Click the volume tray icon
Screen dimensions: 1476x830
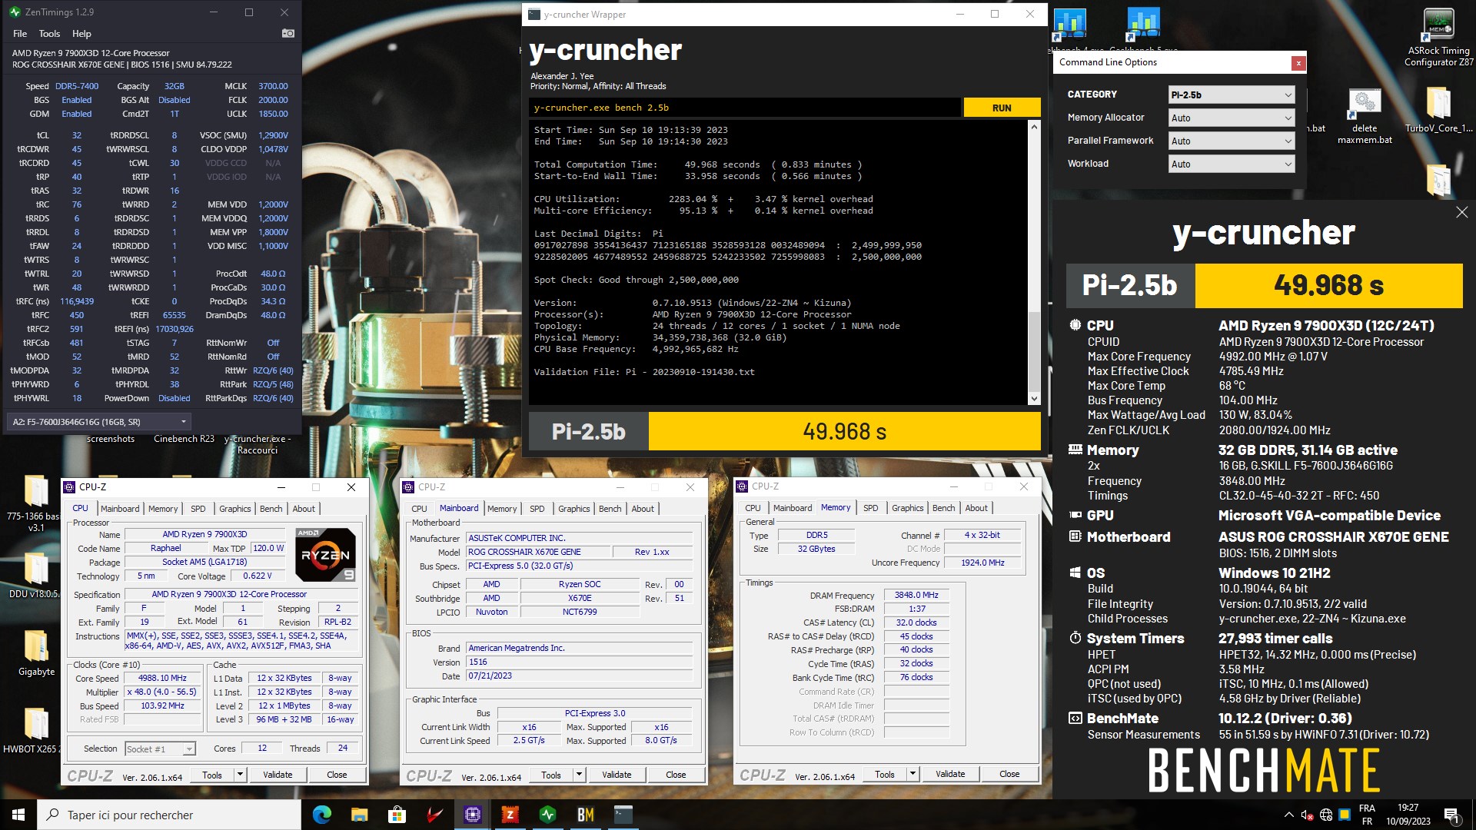tap(1307, 815)
